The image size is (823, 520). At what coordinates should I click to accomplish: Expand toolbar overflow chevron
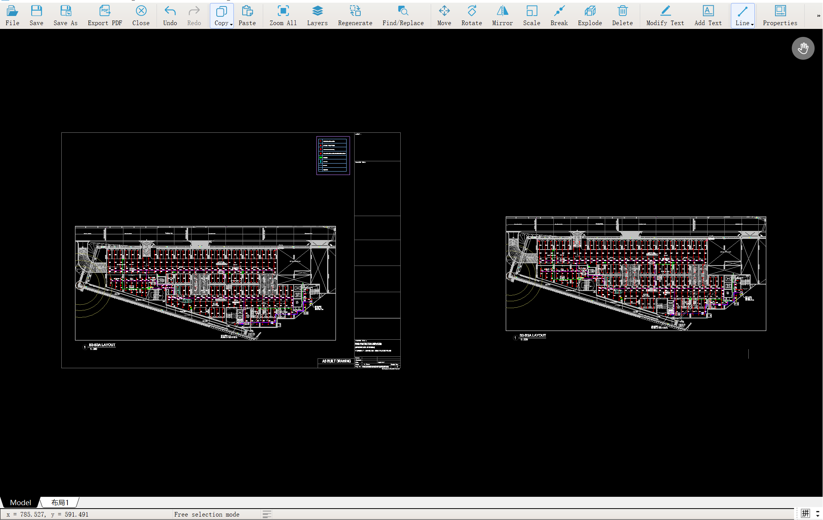click(x=818, y=16)
